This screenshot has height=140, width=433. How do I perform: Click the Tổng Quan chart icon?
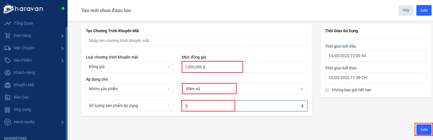(8, 23)
